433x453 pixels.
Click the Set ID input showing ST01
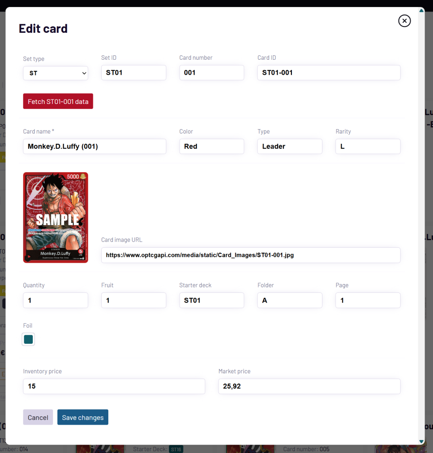134,73
